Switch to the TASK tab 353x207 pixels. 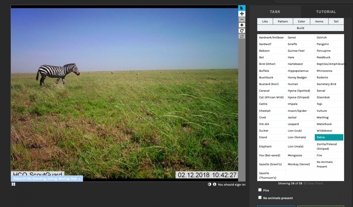coord(275,12)
